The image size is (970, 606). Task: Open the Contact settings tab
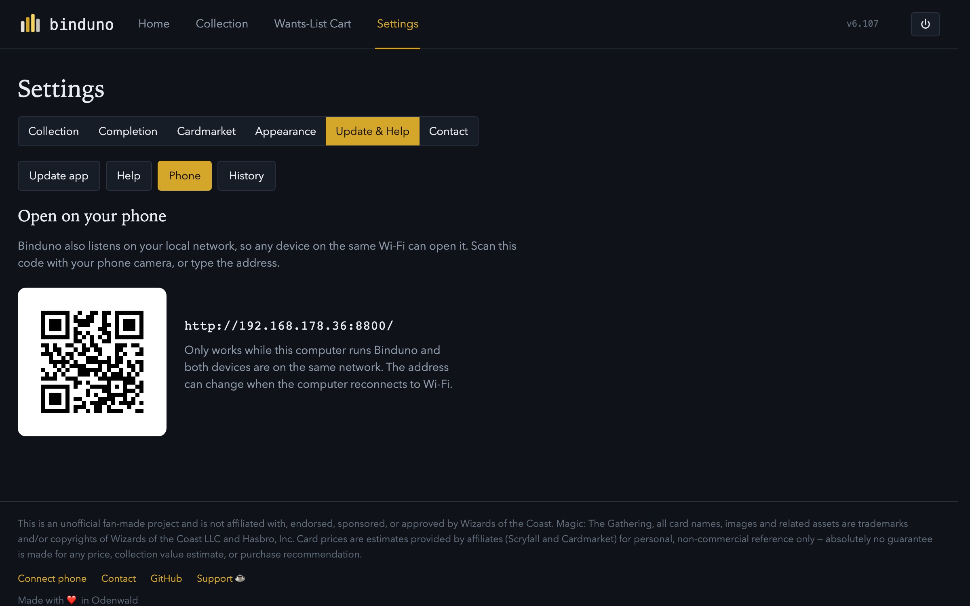pyautogui.click(x=448, y=131)
